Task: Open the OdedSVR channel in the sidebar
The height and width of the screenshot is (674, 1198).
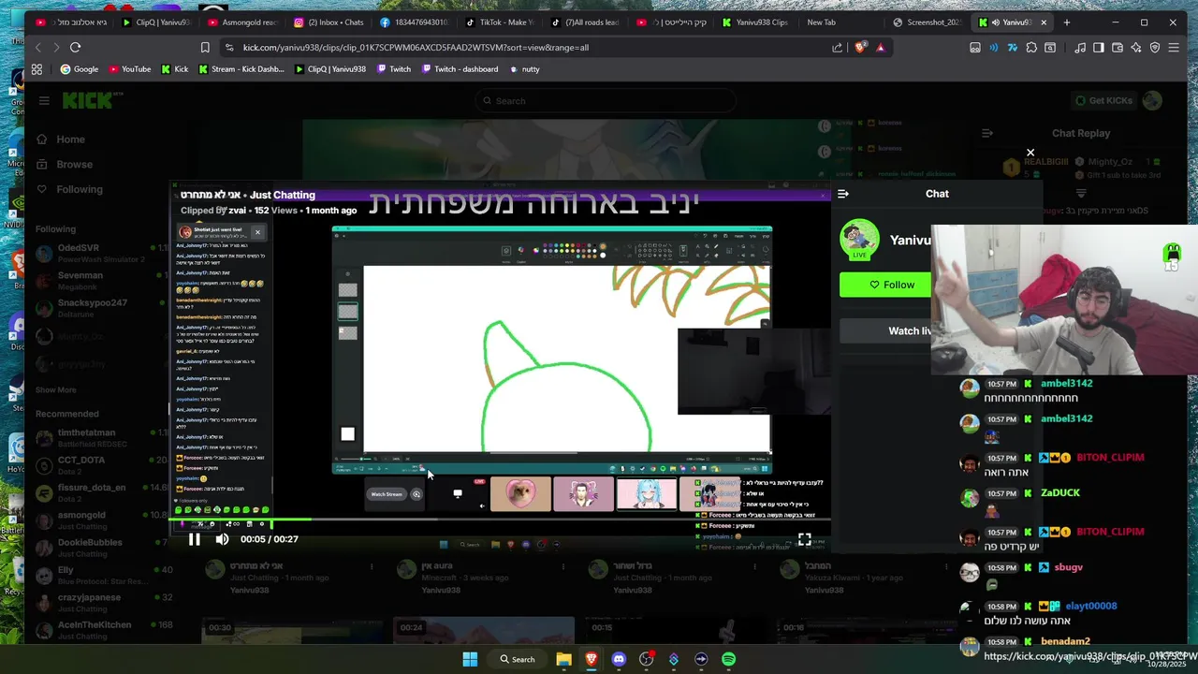Action: (x=103, y=254)
